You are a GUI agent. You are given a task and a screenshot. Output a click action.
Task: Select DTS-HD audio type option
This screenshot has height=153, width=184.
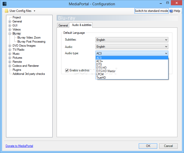pyautogui.click(x=132, y=68)
